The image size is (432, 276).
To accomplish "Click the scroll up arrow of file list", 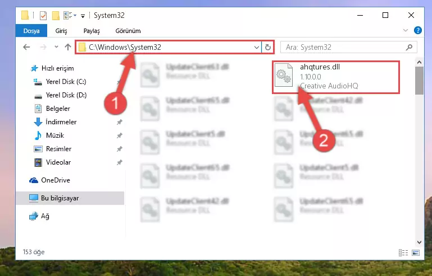I will click(419, 62).
